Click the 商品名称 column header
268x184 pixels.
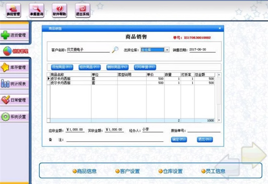coord(71,74)
